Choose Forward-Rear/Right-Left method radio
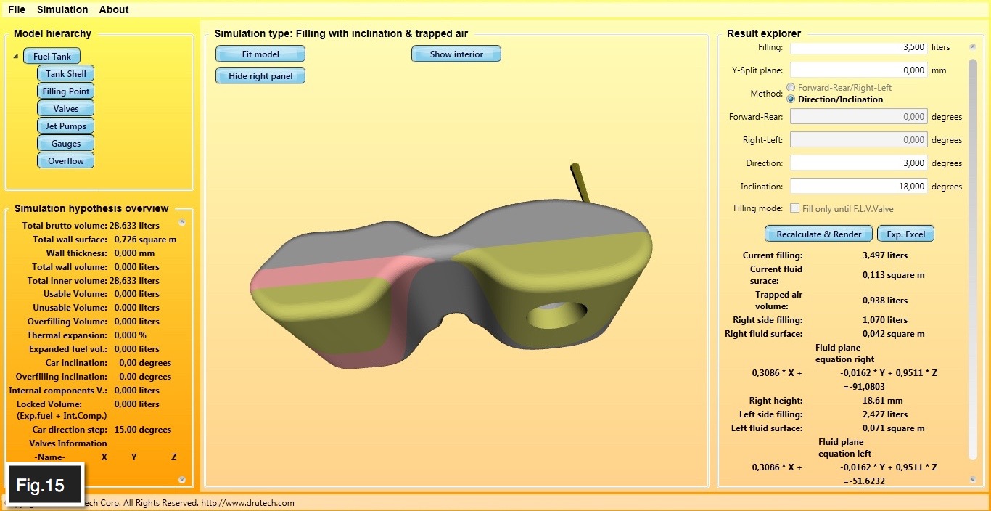991x511 pixels. tap(791, 88)
